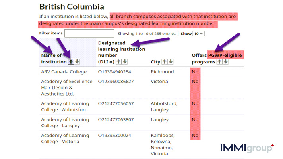
Task: Sort Name of institution ascending arrow
Action: point(71,62)
